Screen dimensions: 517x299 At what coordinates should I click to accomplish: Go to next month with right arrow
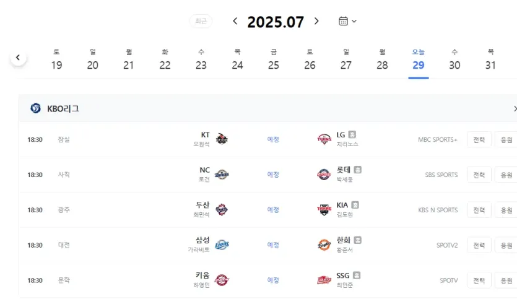[x=316, y=21]
